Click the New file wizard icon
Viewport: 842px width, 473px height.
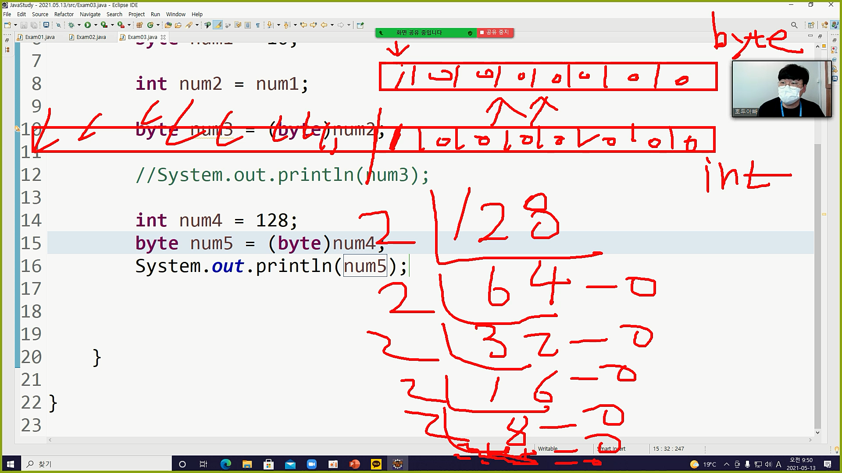[x=7, y=25]
